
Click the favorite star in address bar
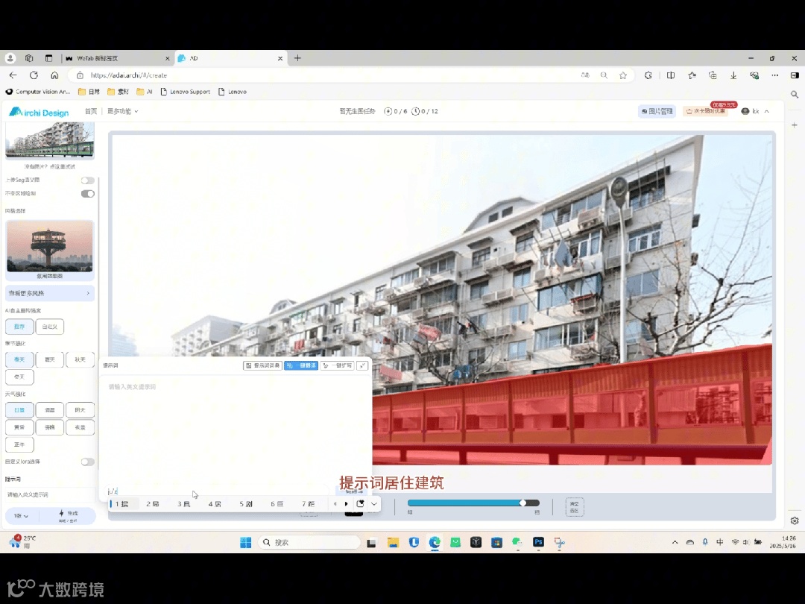(x=622, y=75)
